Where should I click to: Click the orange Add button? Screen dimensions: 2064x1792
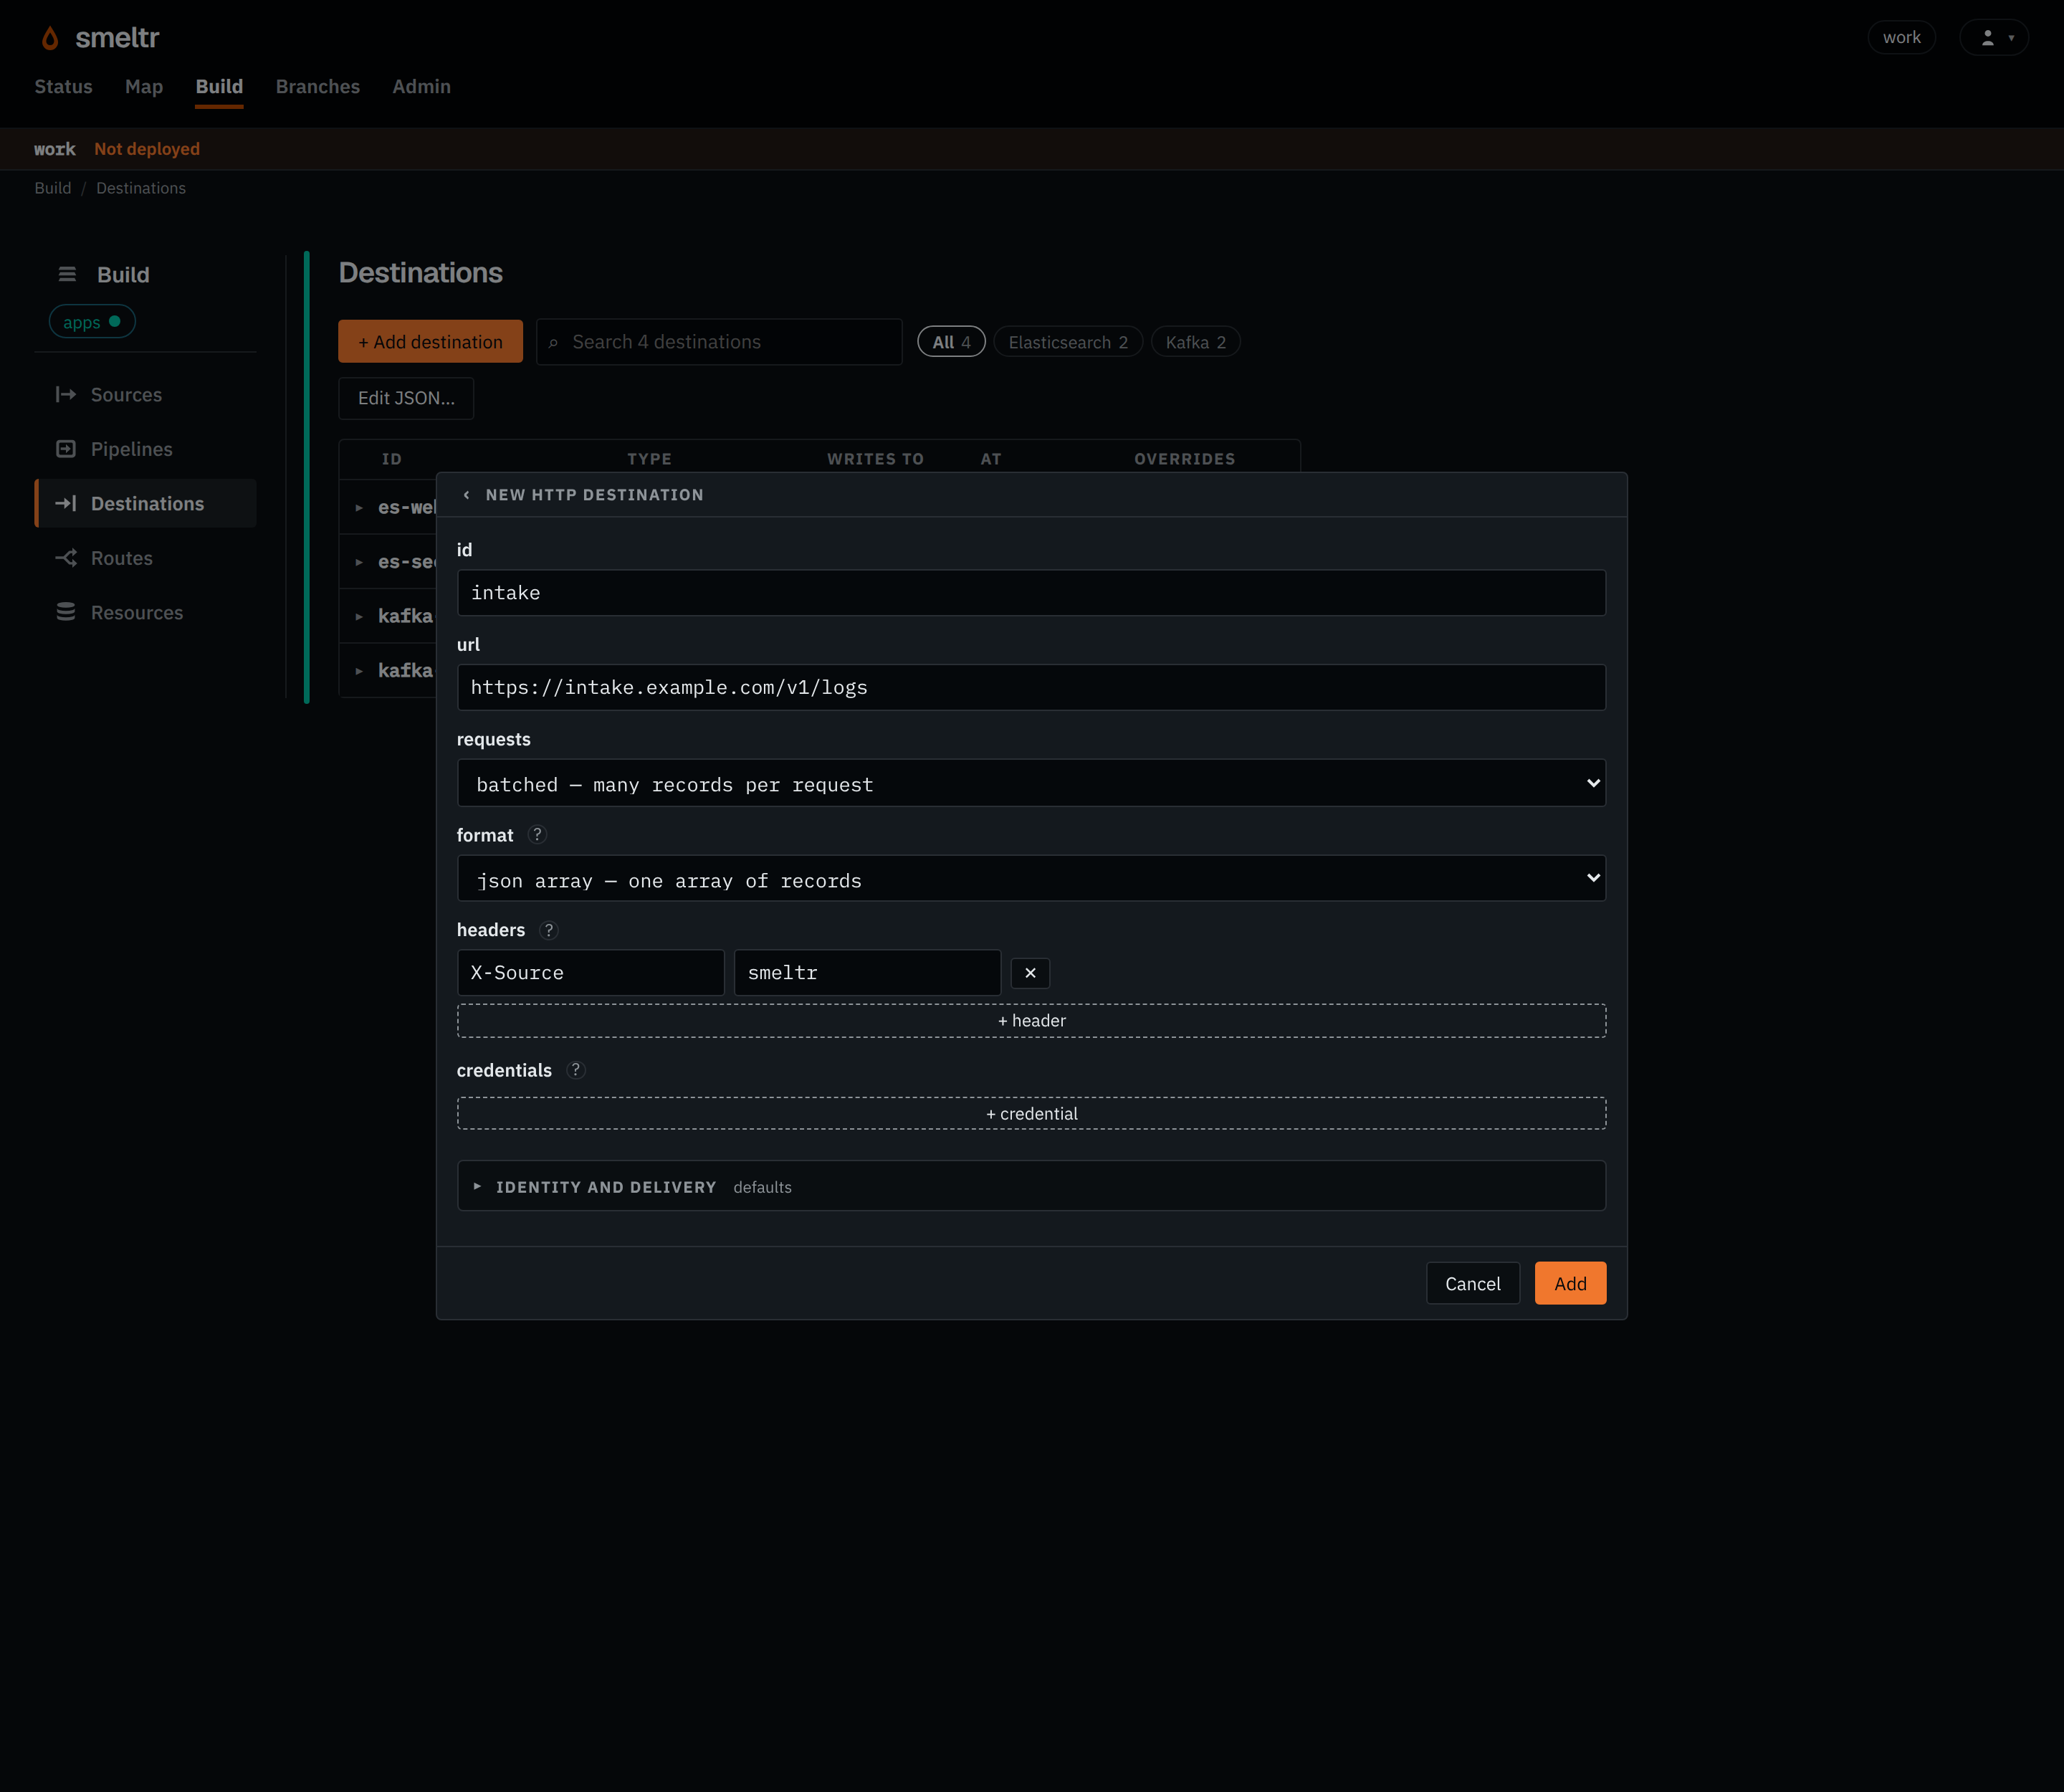[x=1570, y=1284]
